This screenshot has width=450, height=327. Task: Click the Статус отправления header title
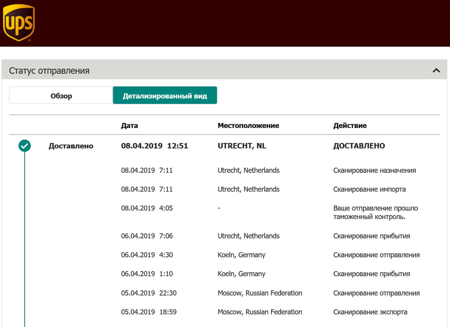tap(49, 71)
